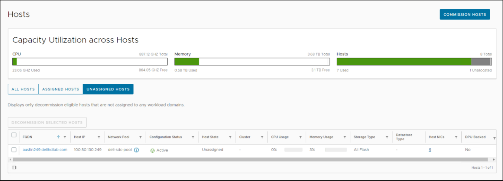Open the Configuration Status column filter
This screenshot has height=181, width=503.
point(193,137)
